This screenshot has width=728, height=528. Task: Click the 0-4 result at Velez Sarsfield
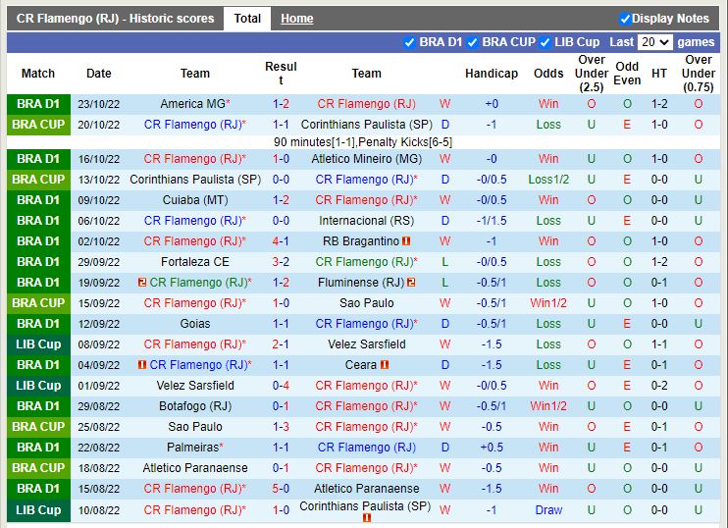[x=281, y=386]
